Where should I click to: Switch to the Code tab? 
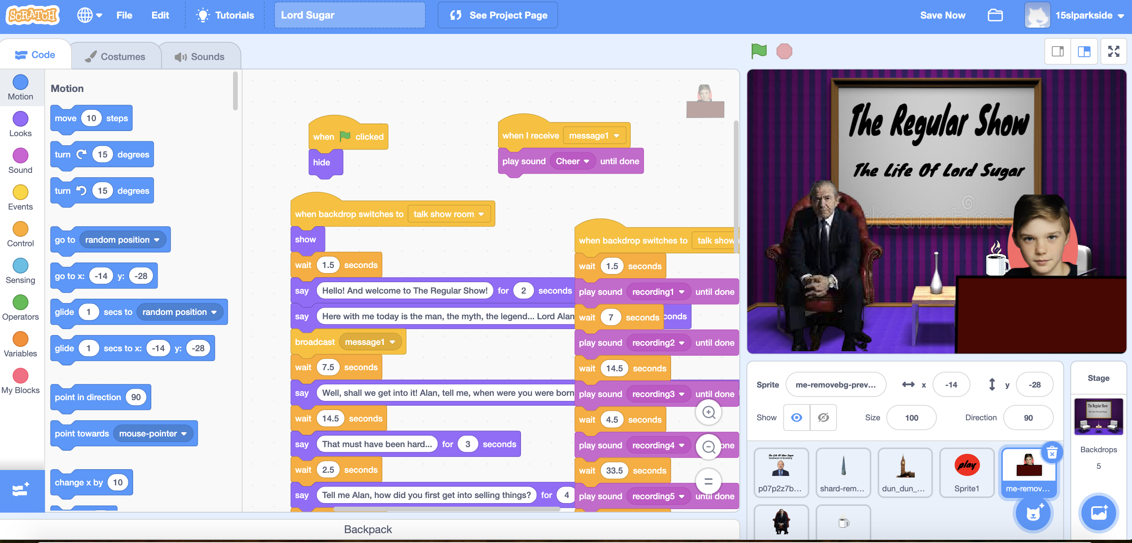pos(35,55)
